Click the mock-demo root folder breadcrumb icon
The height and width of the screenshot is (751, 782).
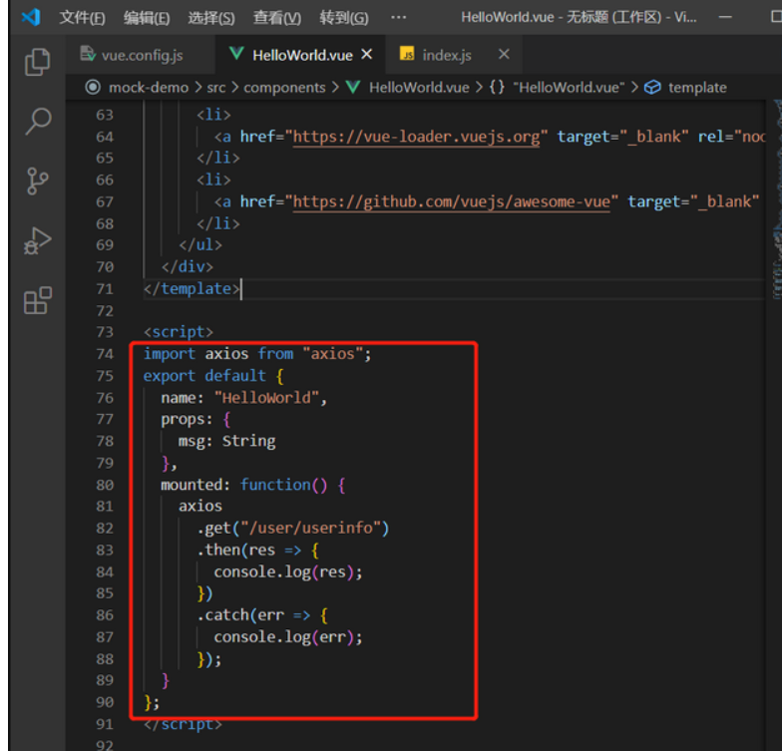(x=93, y=88)
